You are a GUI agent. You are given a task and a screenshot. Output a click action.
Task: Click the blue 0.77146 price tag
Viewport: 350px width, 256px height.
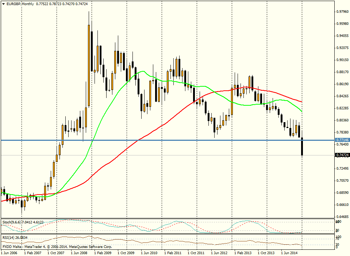point(342,140)
